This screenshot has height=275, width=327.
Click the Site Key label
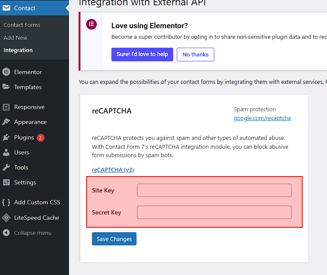coord(103,190)
